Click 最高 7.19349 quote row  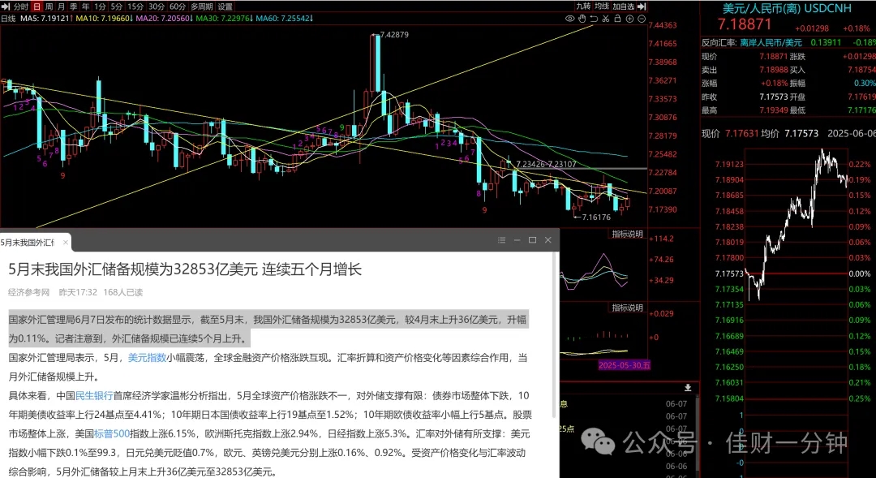(x=745, y=110)
